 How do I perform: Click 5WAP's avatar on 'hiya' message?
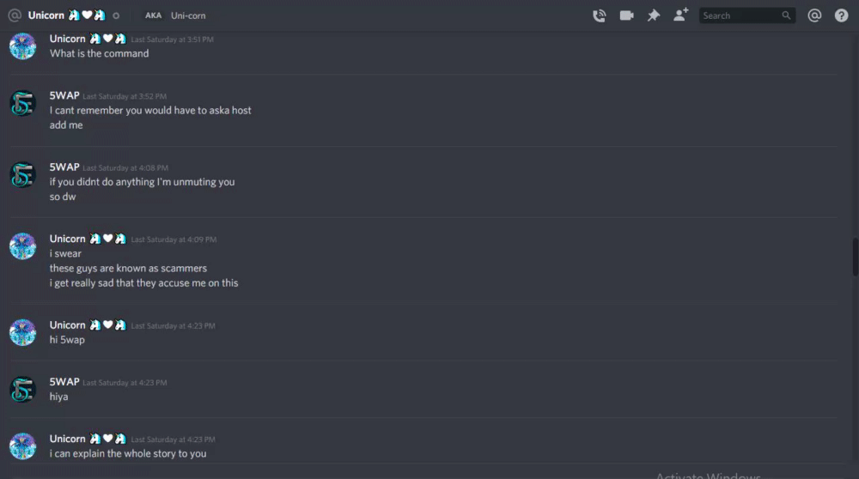click(x=22, y=389)
